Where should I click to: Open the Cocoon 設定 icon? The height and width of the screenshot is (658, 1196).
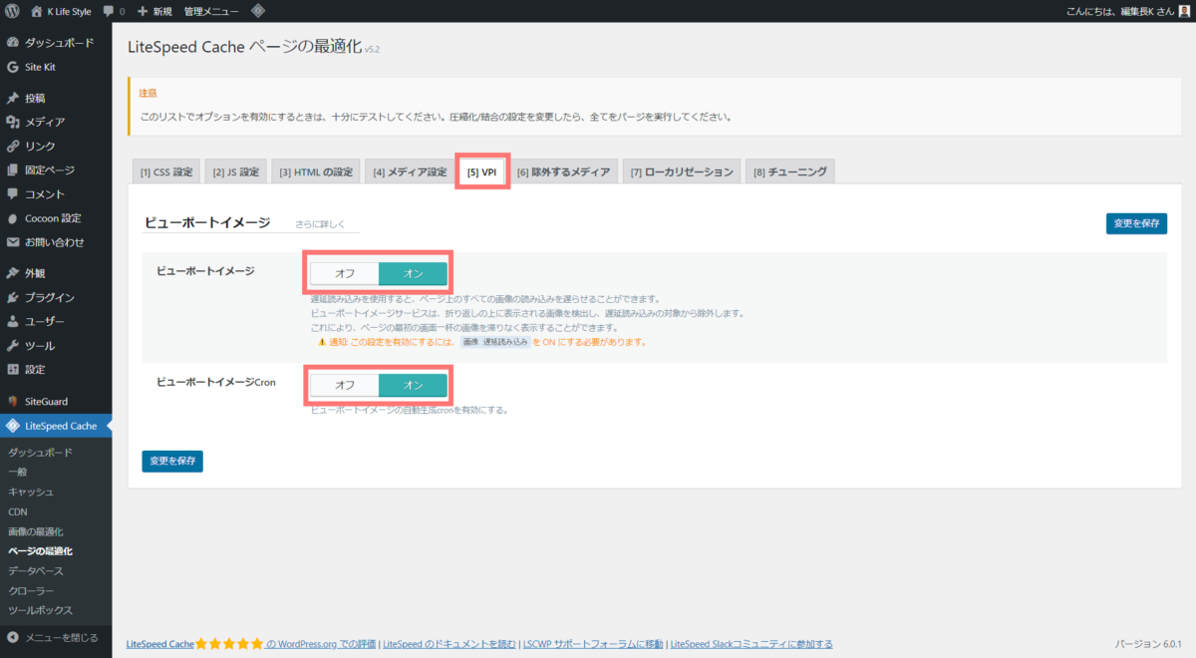tap(12, 217)
